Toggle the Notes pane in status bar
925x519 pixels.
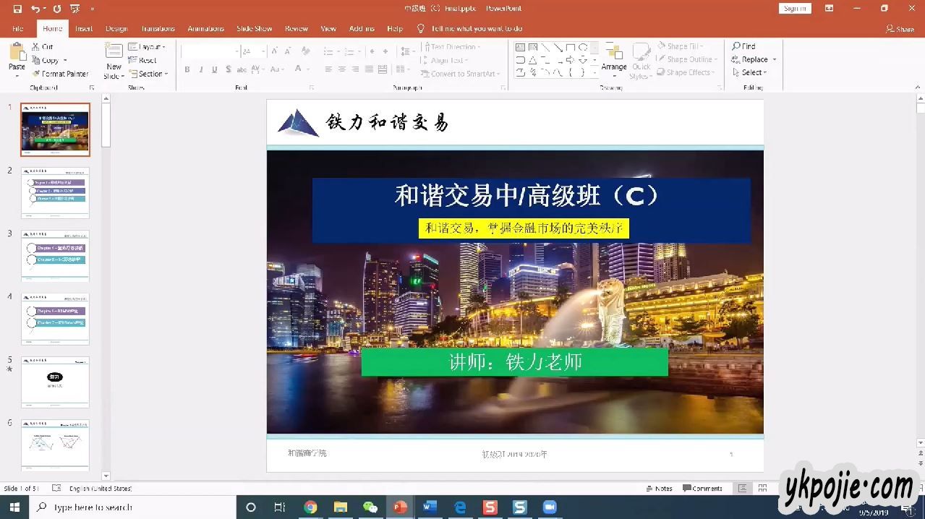(x=659, y=489)
